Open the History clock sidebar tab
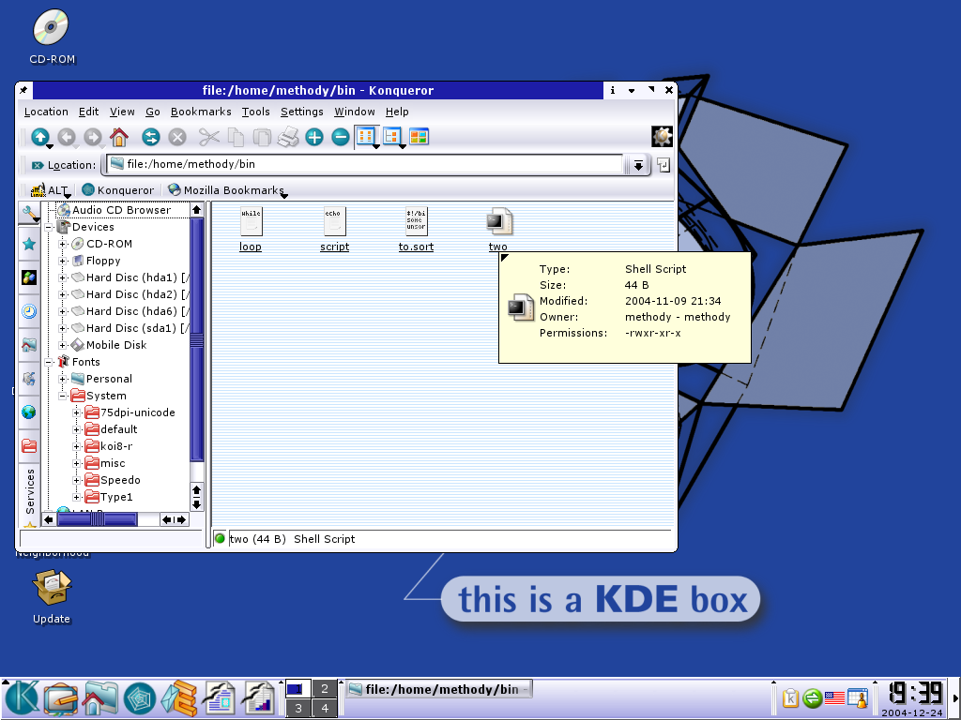Viewport: 961px width, 720px height. point(29,311)
